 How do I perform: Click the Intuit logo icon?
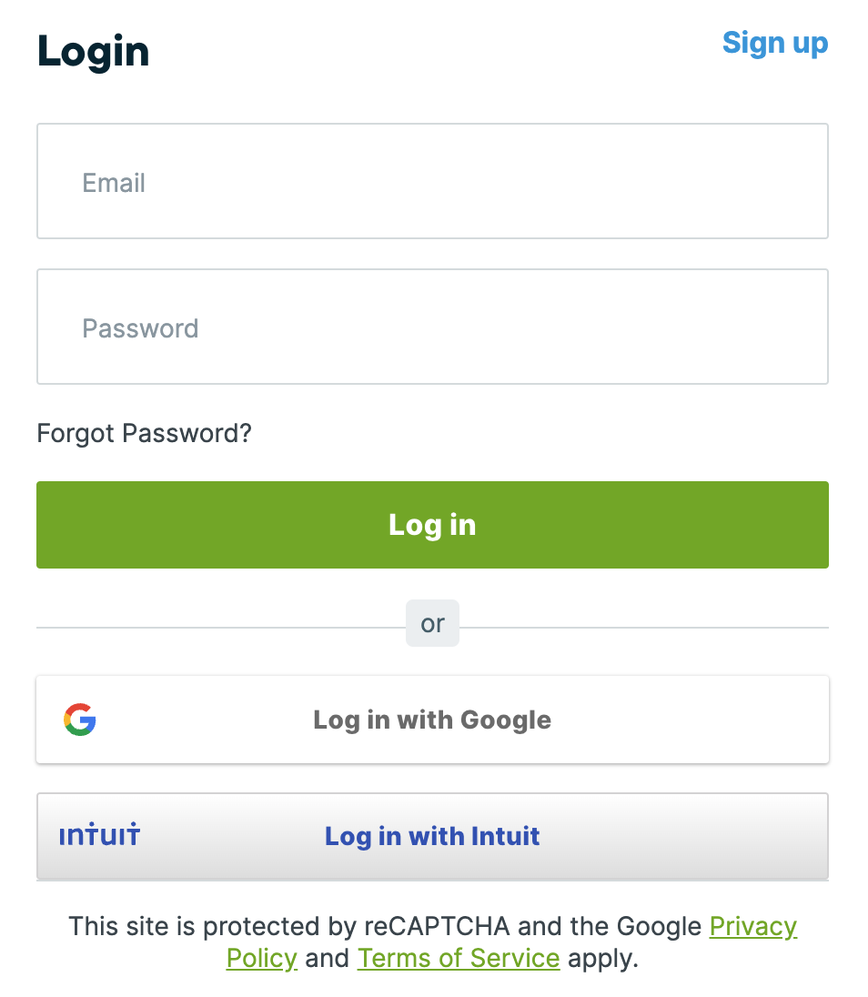pos(99,835)
